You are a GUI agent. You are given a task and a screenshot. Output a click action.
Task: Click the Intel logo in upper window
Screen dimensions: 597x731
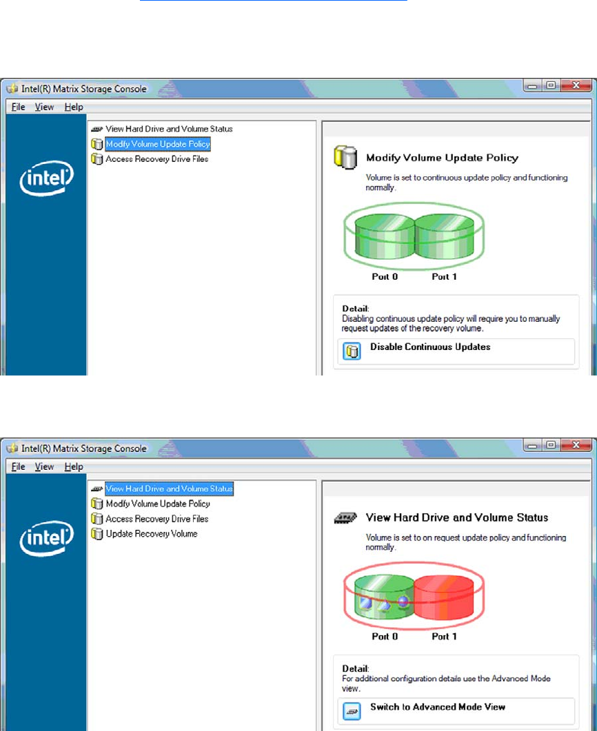[x=47, y=178]
